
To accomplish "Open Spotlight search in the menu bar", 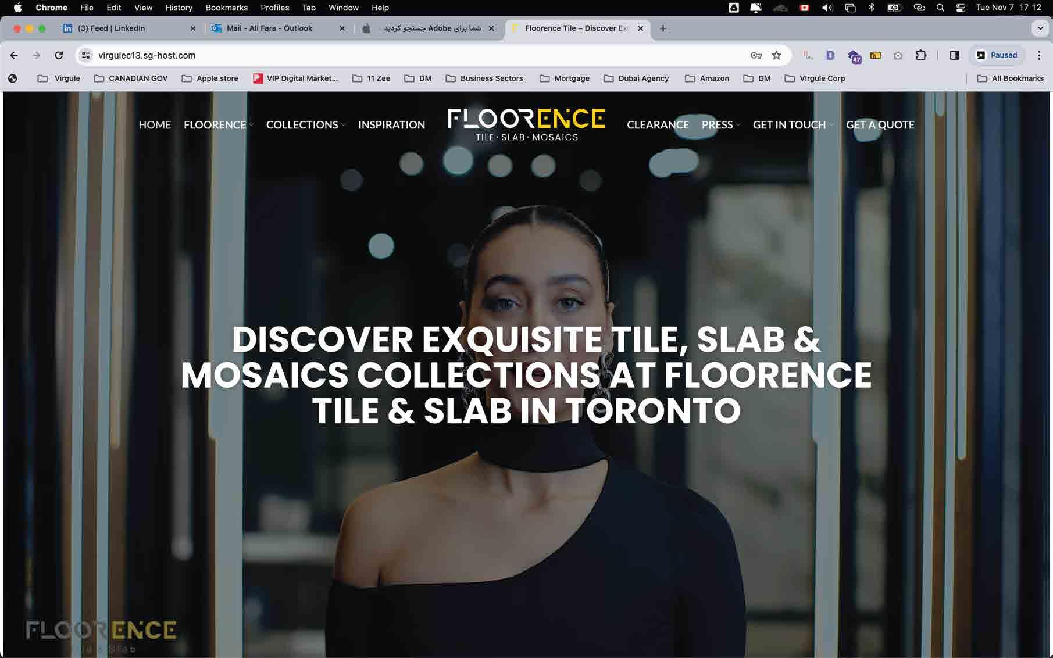I will point(940,8).
